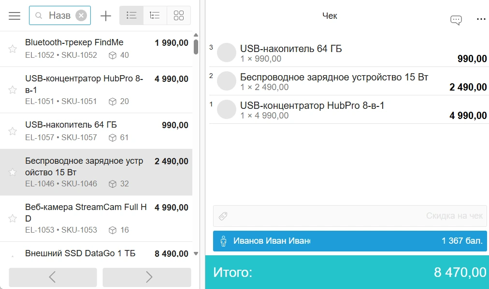Go to next product page
This screenshot has width=489, height=289.
146,277
